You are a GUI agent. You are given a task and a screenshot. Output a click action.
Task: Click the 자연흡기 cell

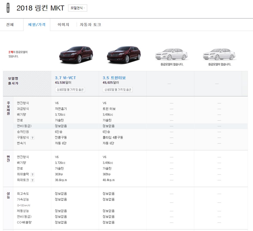(61, 109)
